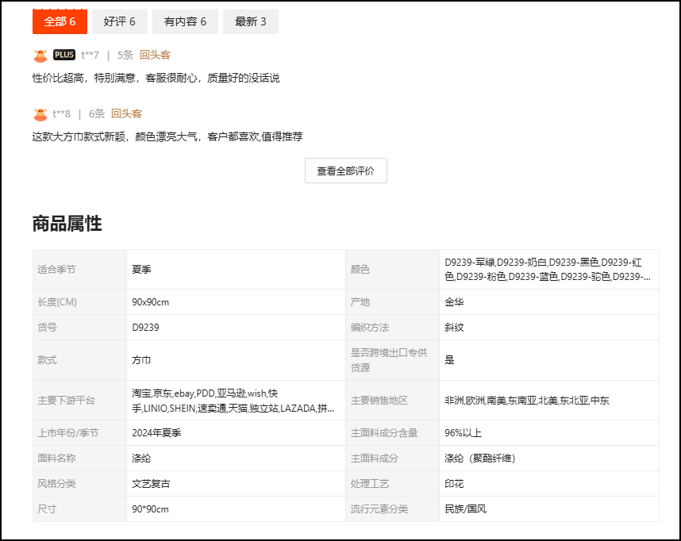
Task: Click the truncated color list starting D9239-军绿
Action: click(548, 270)
